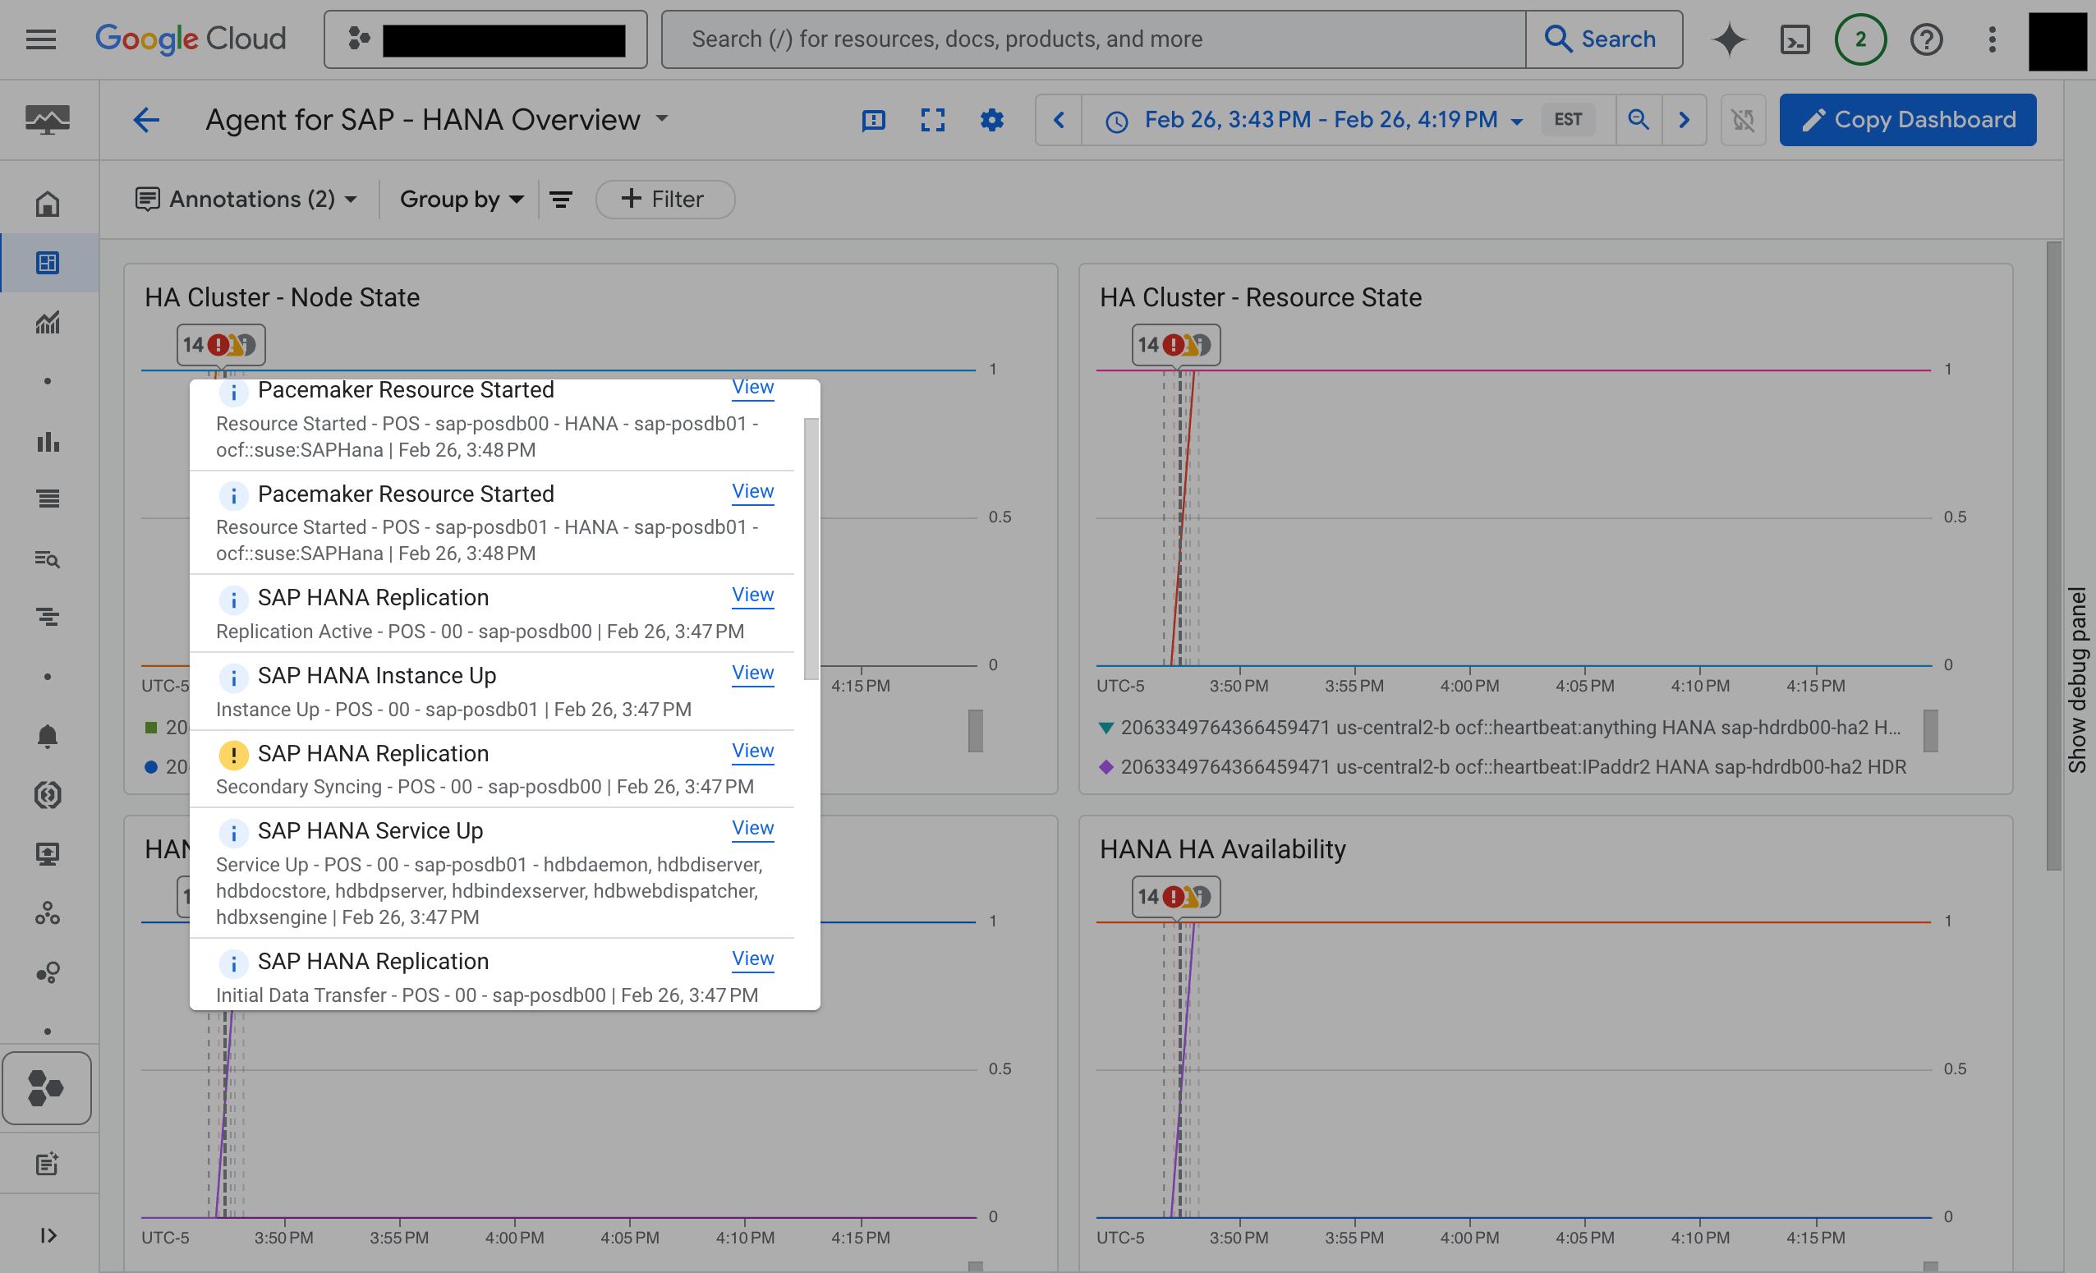Viewport: 2096px width, 1273px height.
Task: Click the Copy Dashboard button
Action: [x=1907, y=118]
